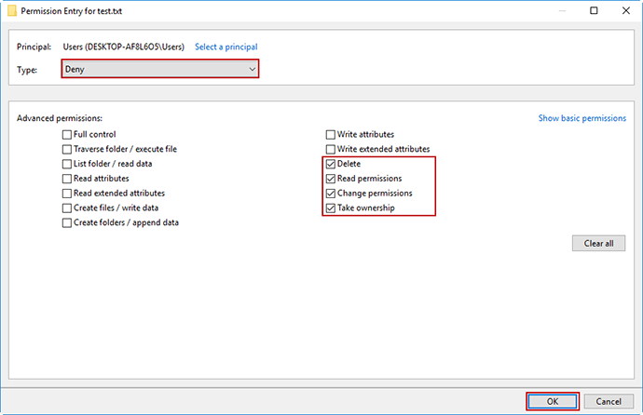Close the Permission Entry dialog
The image size is (643, 415).
(626, 10)
